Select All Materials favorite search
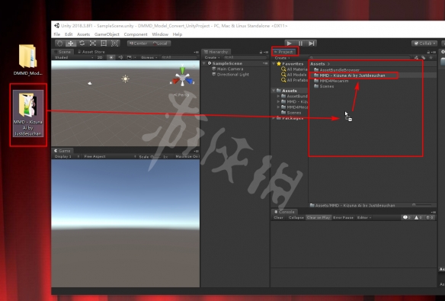Viewport: 445px width, 301px height. [294, 69]
